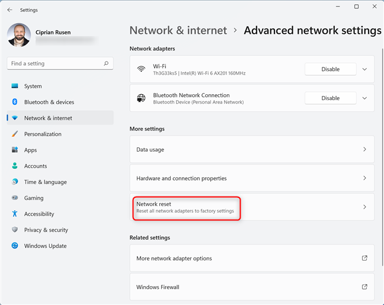The image size is (384, 305).
Task: Expand Bluetooth Network Connection details chevron
Action: coord(364,98)
